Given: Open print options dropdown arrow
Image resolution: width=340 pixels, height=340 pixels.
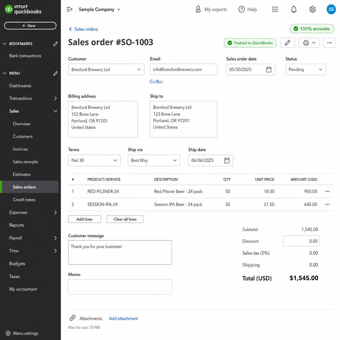Looking at the screenshot, I should pyautogui.click(x=313, y=43).
